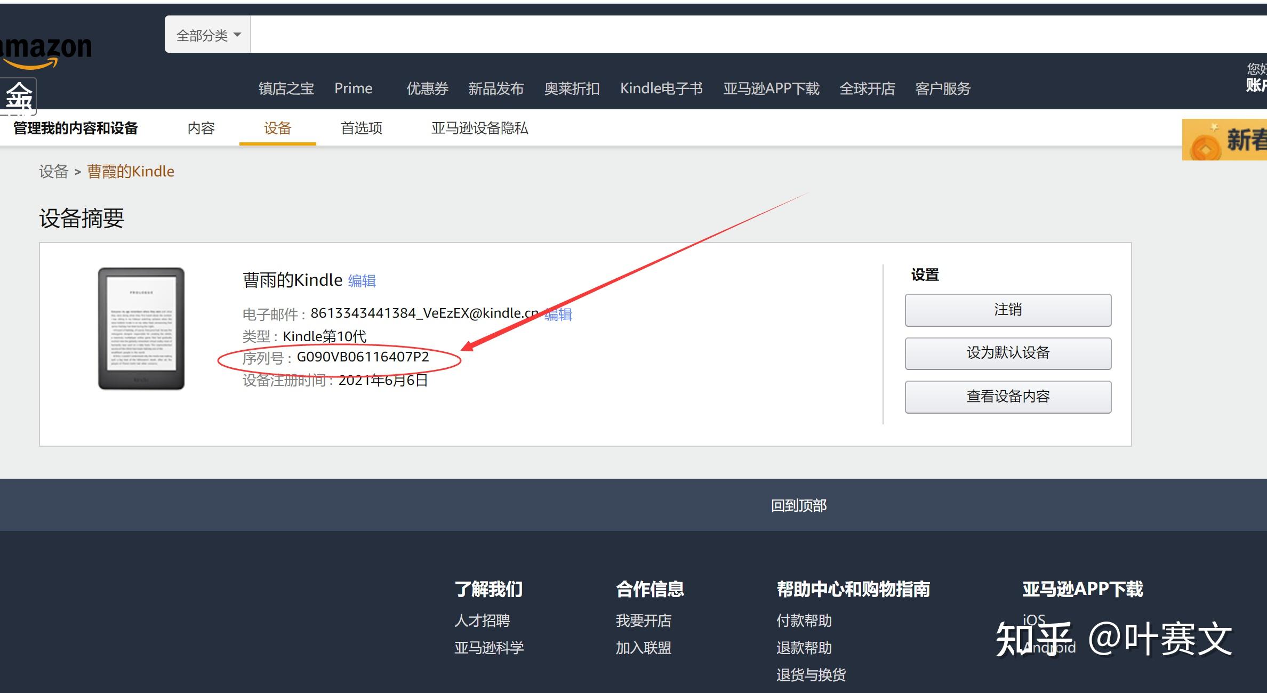Open the 全部分类 category dropdown

coord(207,34)
